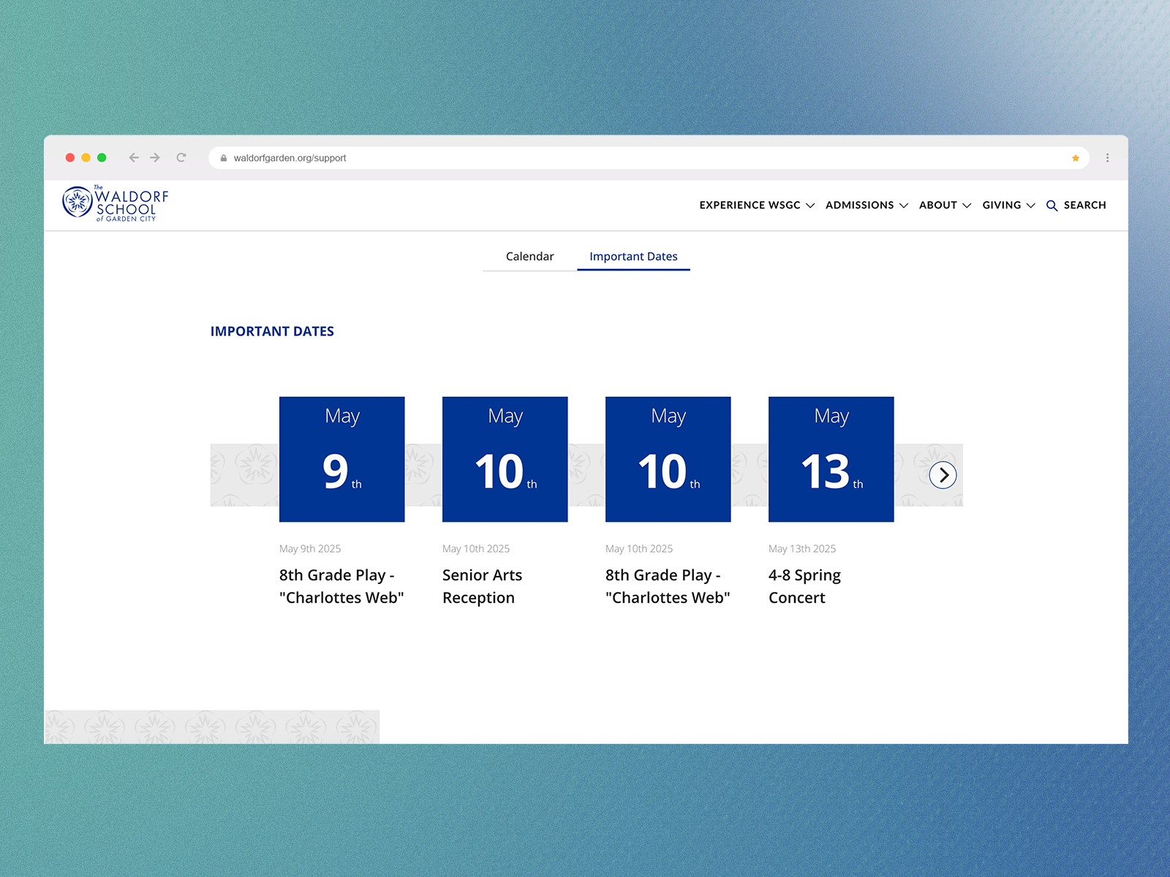Expand the About dropdown chevron

[967, 206]
